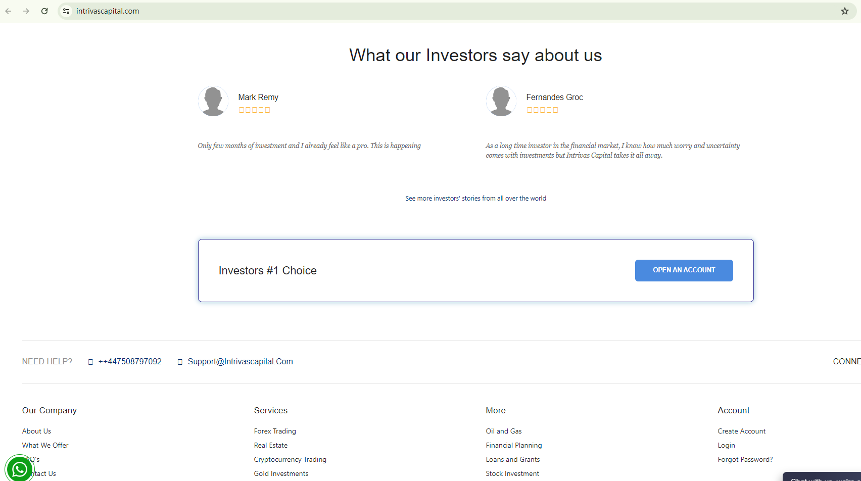Open Cryptocurrency Trading in Services
861x481 pixels.
(x=290, y=460)
